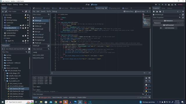This screenshot has height=104, width=186.
Task: Open script editor File menu
Action: tap(34, 12)
